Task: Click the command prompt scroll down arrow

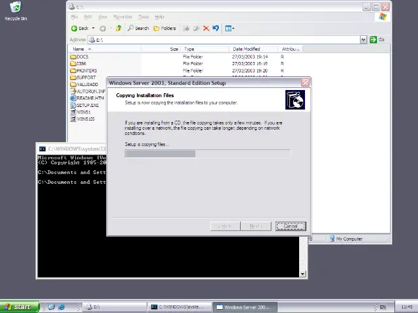Action: click(302, 274)
